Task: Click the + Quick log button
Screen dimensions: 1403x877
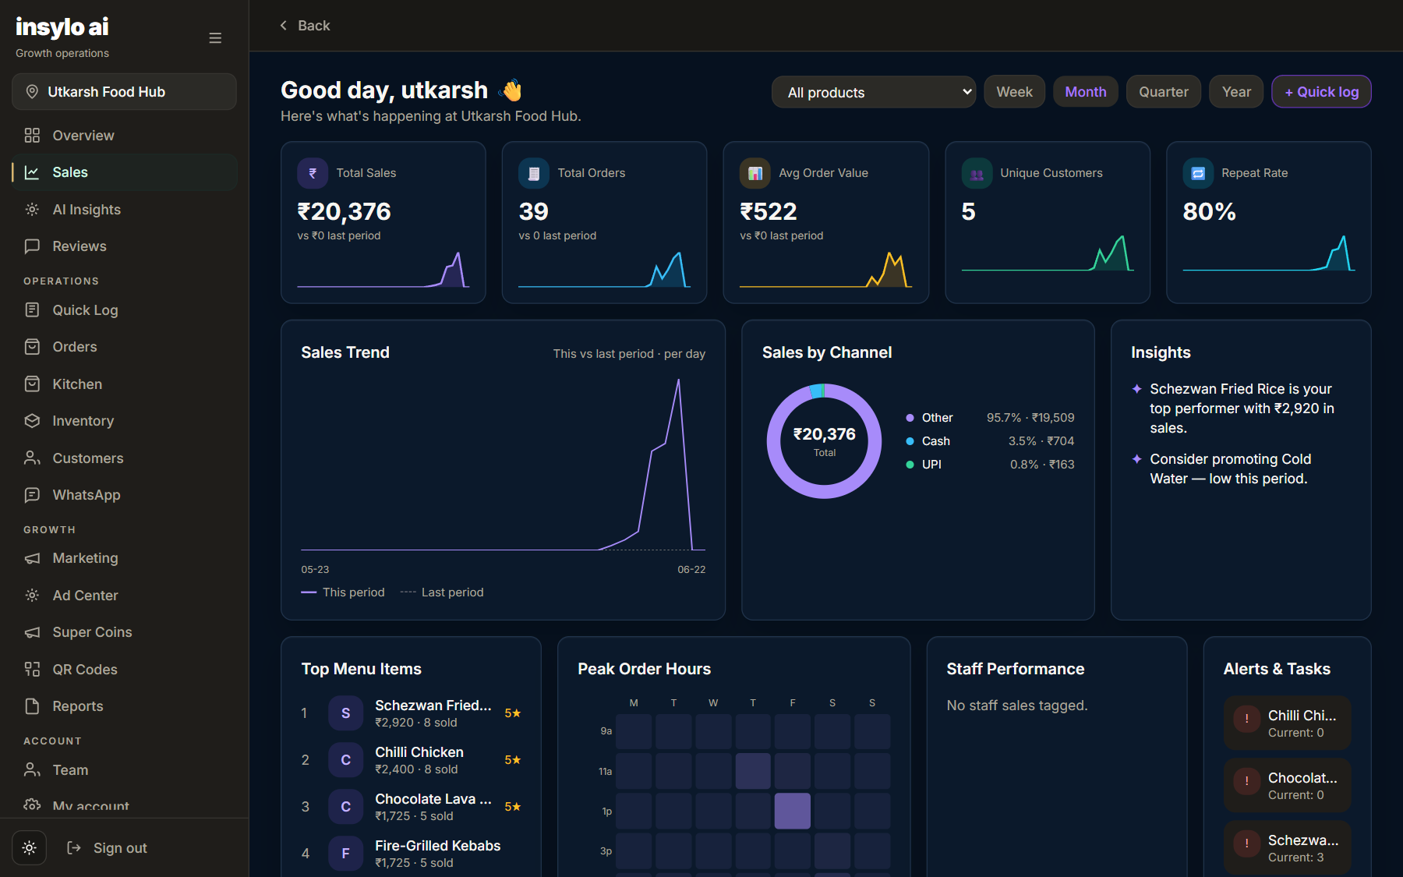Action: click(x=1321, y=92)
